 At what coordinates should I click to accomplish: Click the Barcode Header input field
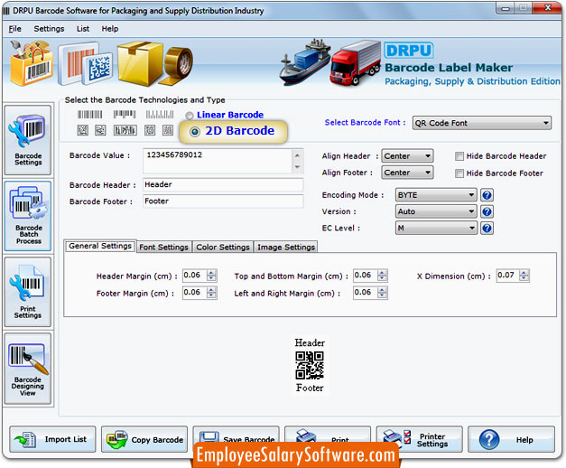pos(223,184)
